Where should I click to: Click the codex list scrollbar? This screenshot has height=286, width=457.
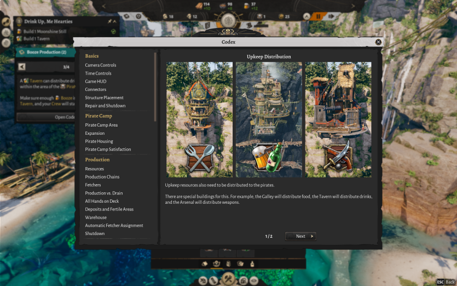[x=155, y=87]
